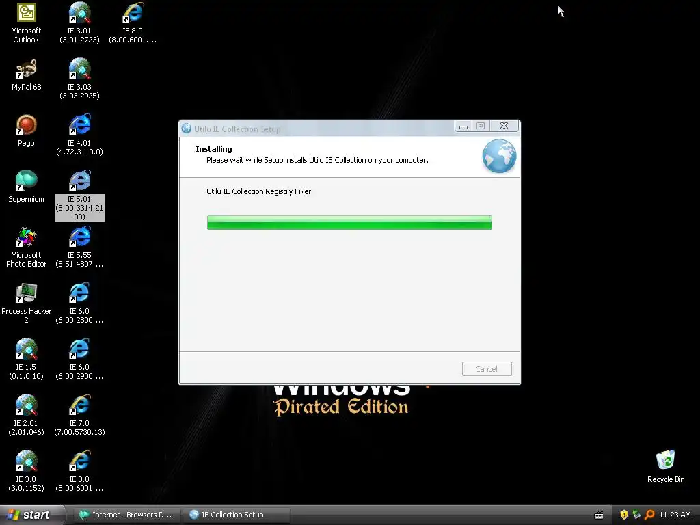
Task: Select the MyPal 68 desktop shortcut
Action: point(26,75)
